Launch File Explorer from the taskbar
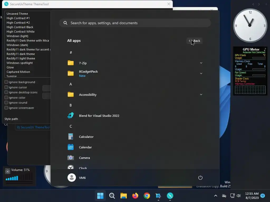This screenshot has width=270, height=202. (123, 196)
